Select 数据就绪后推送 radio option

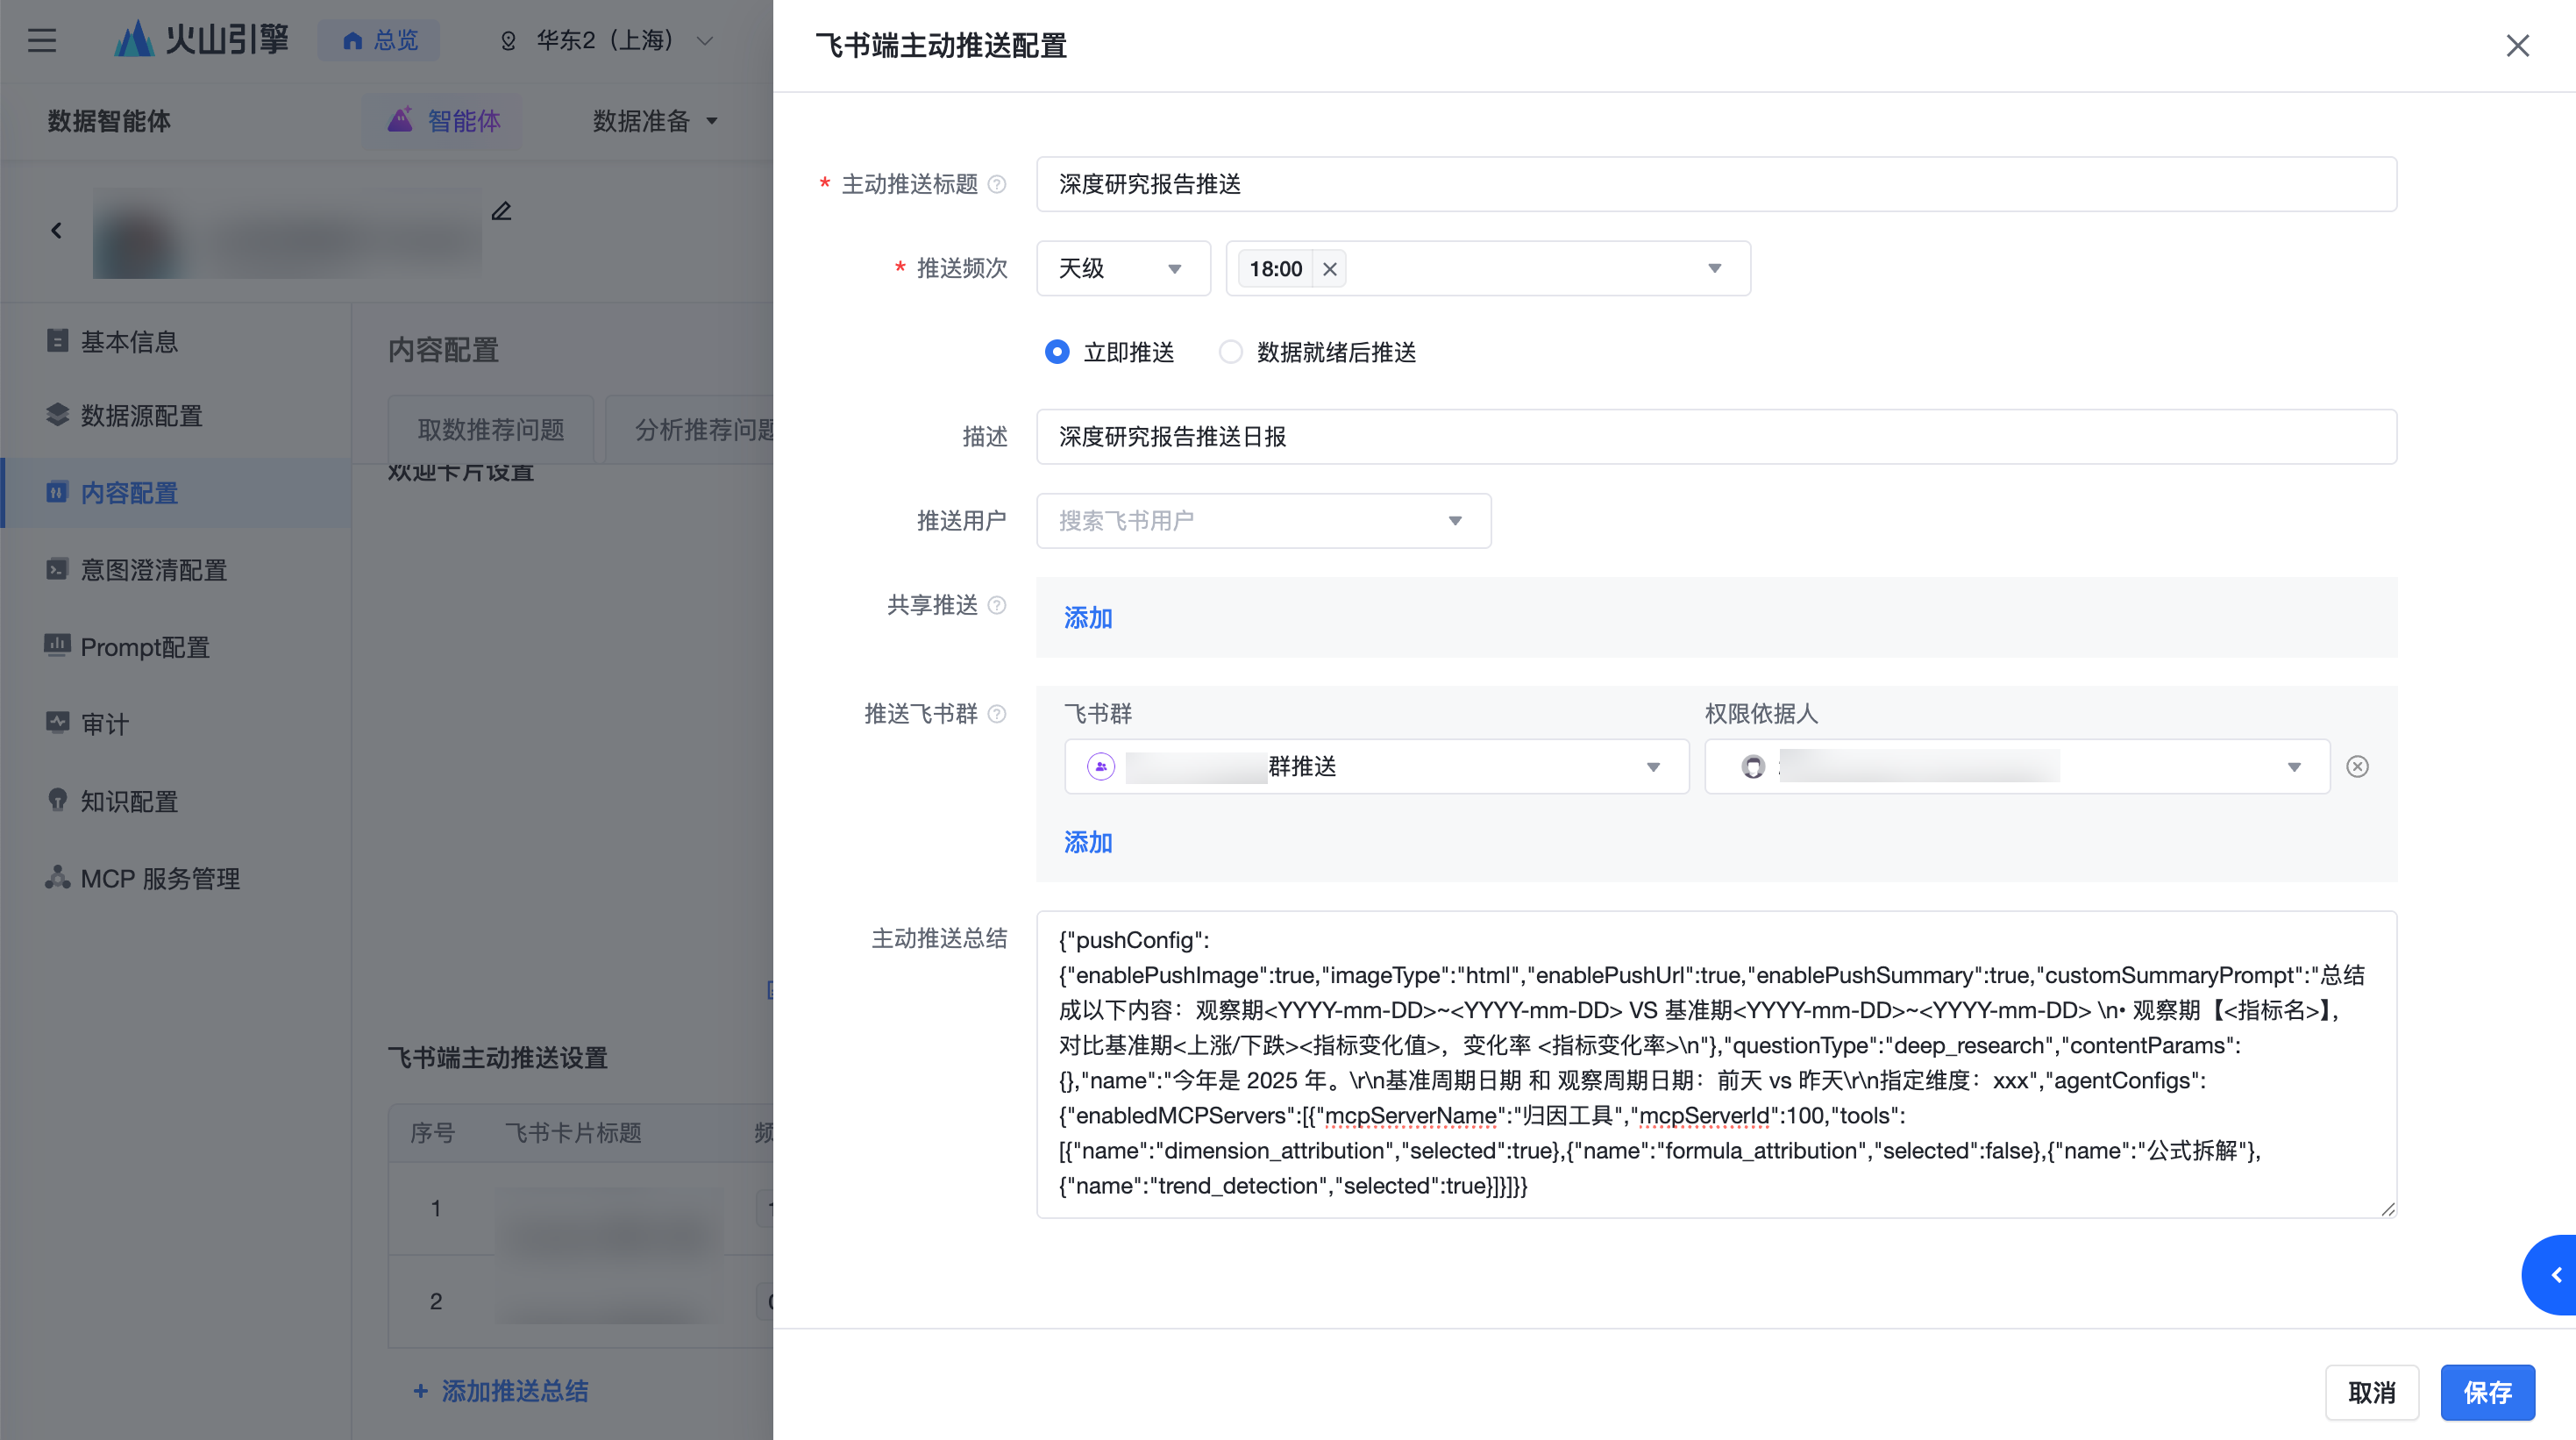1230,352
